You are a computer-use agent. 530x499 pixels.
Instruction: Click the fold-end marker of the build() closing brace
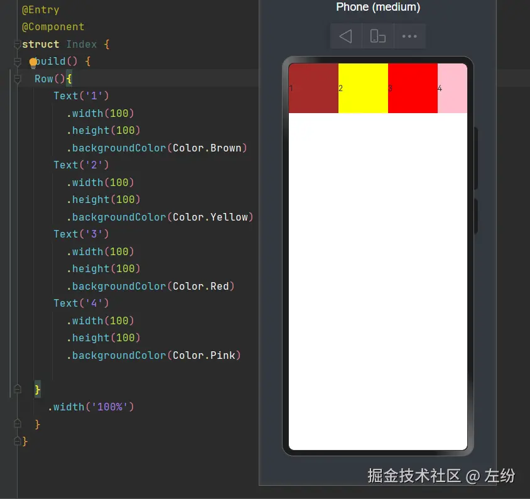(17, 424)
